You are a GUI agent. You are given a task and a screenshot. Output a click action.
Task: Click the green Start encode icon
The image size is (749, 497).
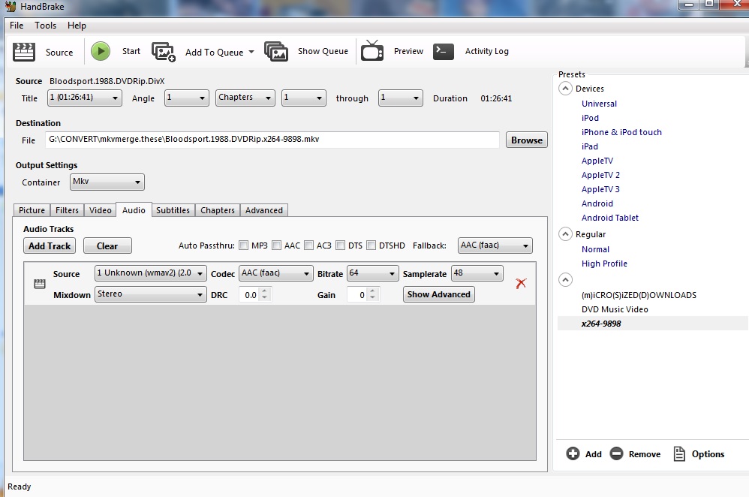101,51
